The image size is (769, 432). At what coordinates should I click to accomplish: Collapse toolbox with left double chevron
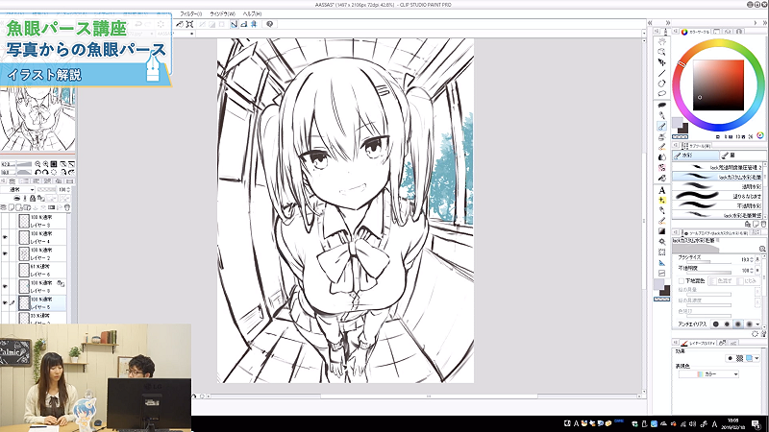[x=651, y=23]
